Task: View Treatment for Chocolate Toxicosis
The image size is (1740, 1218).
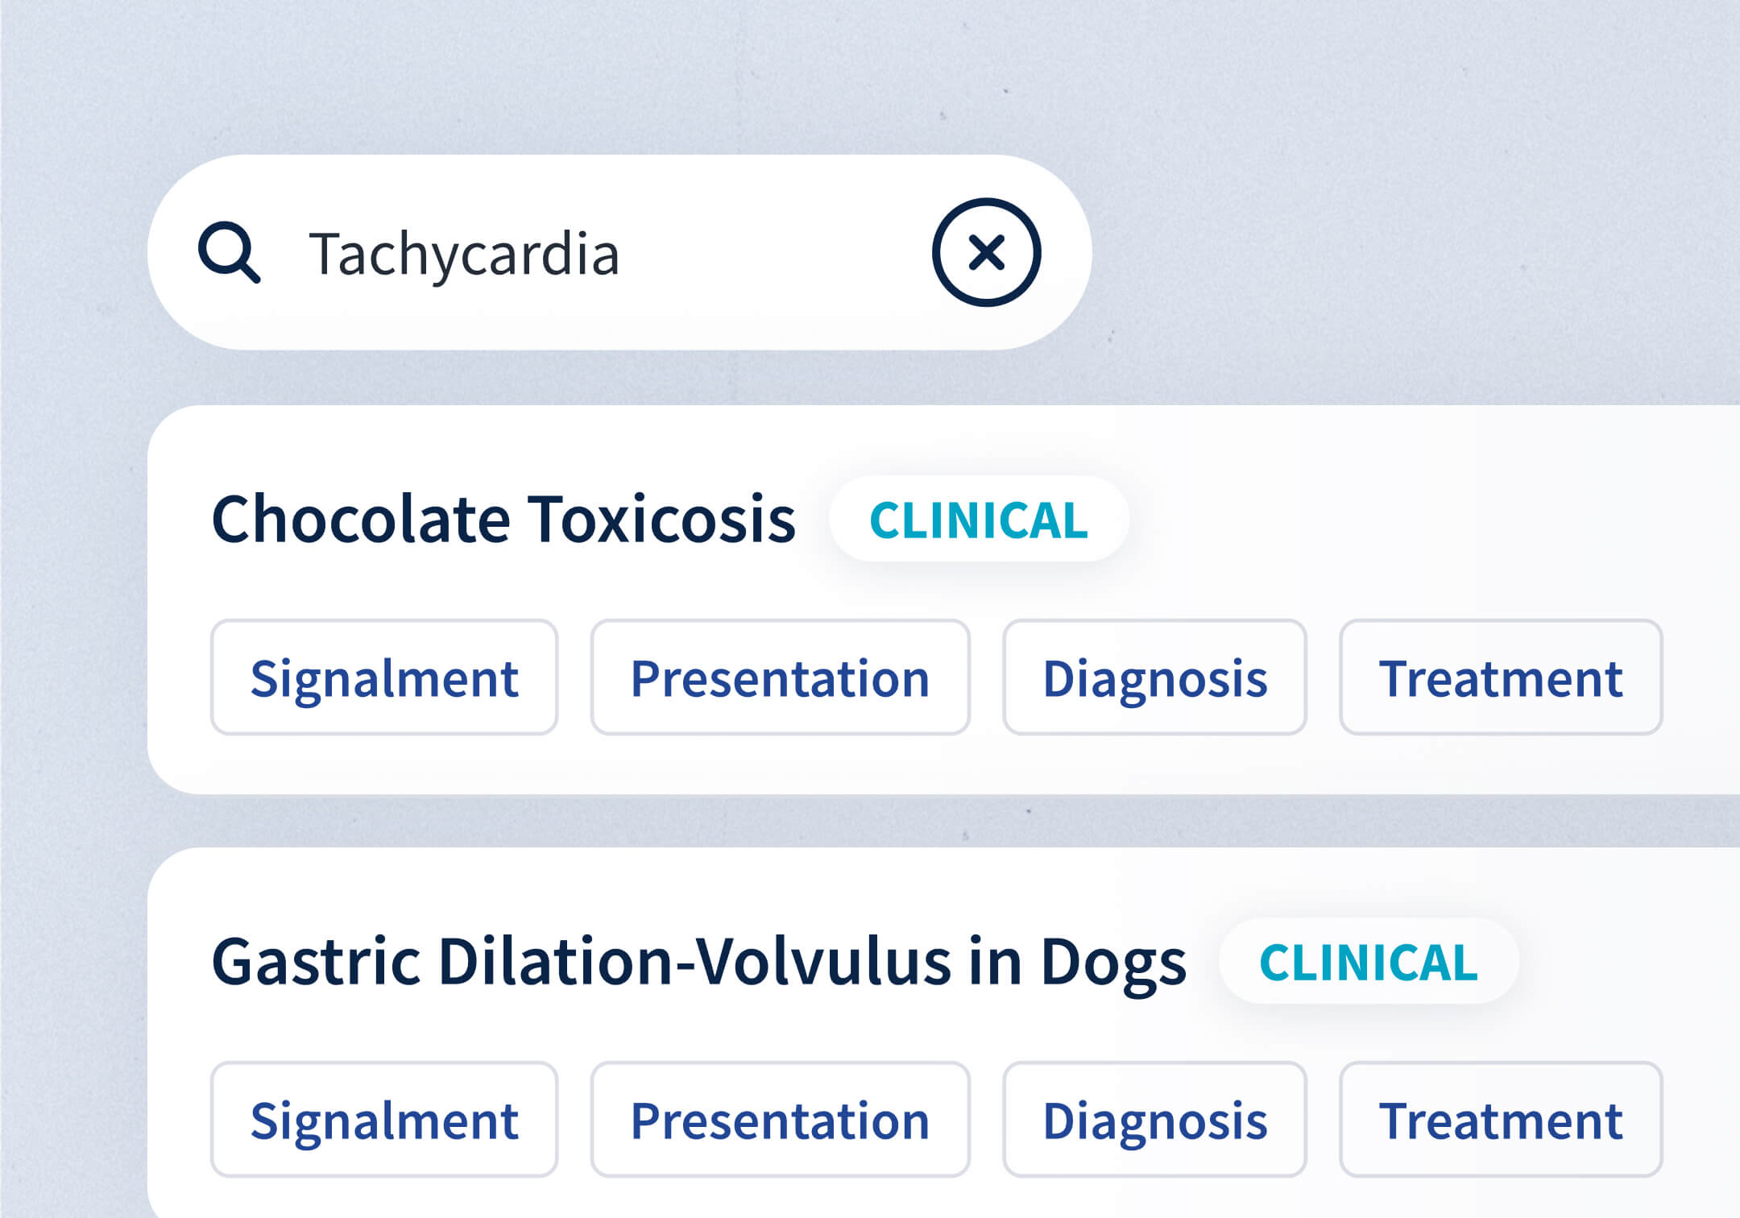Action: pyautogui.click(x=1501, y=677)
